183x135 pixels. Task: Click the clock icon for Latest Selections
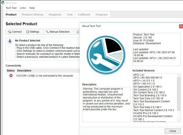[x=78, y=32]
